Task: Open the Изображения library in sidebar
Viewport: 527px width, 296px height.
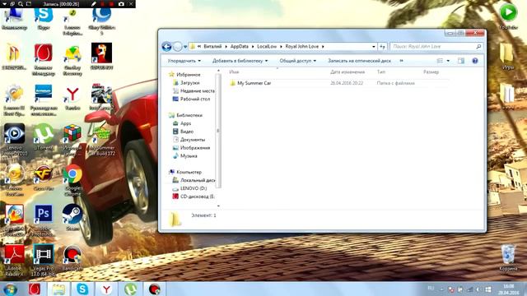Action: tap(195, 148)
